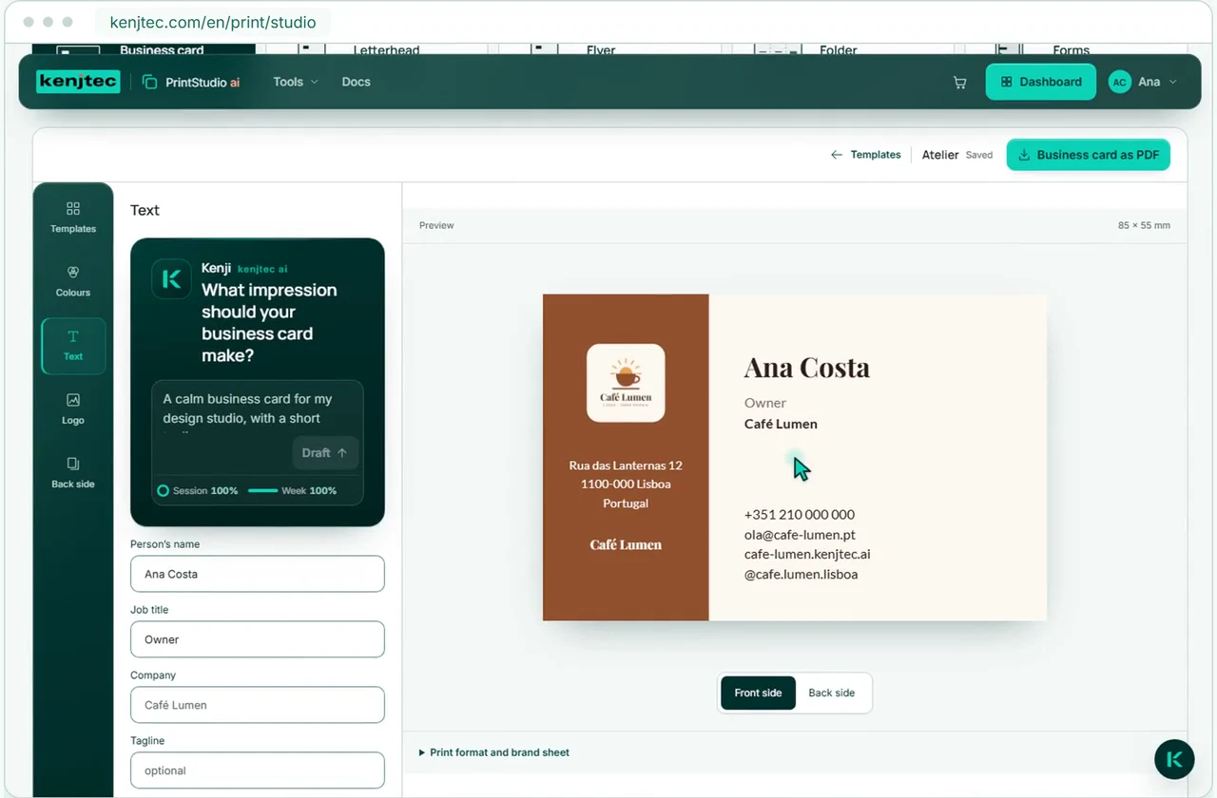Screen dimensions: 1217x798
Task: Submit the prompt with the Draft button
Action: coord(324,453)
